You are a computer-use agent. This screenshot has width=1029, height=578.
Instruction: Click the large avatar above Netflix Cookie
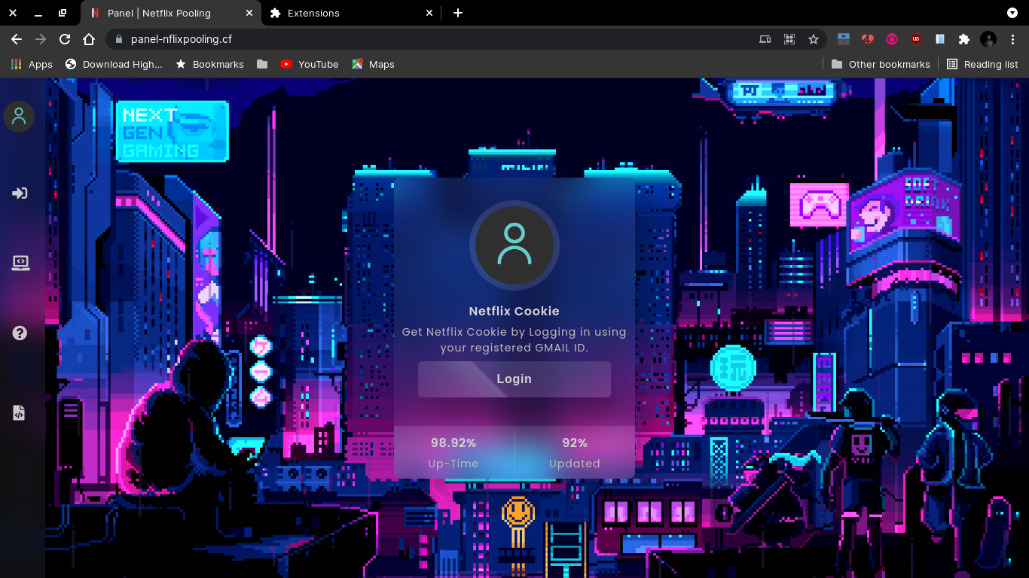514,245
